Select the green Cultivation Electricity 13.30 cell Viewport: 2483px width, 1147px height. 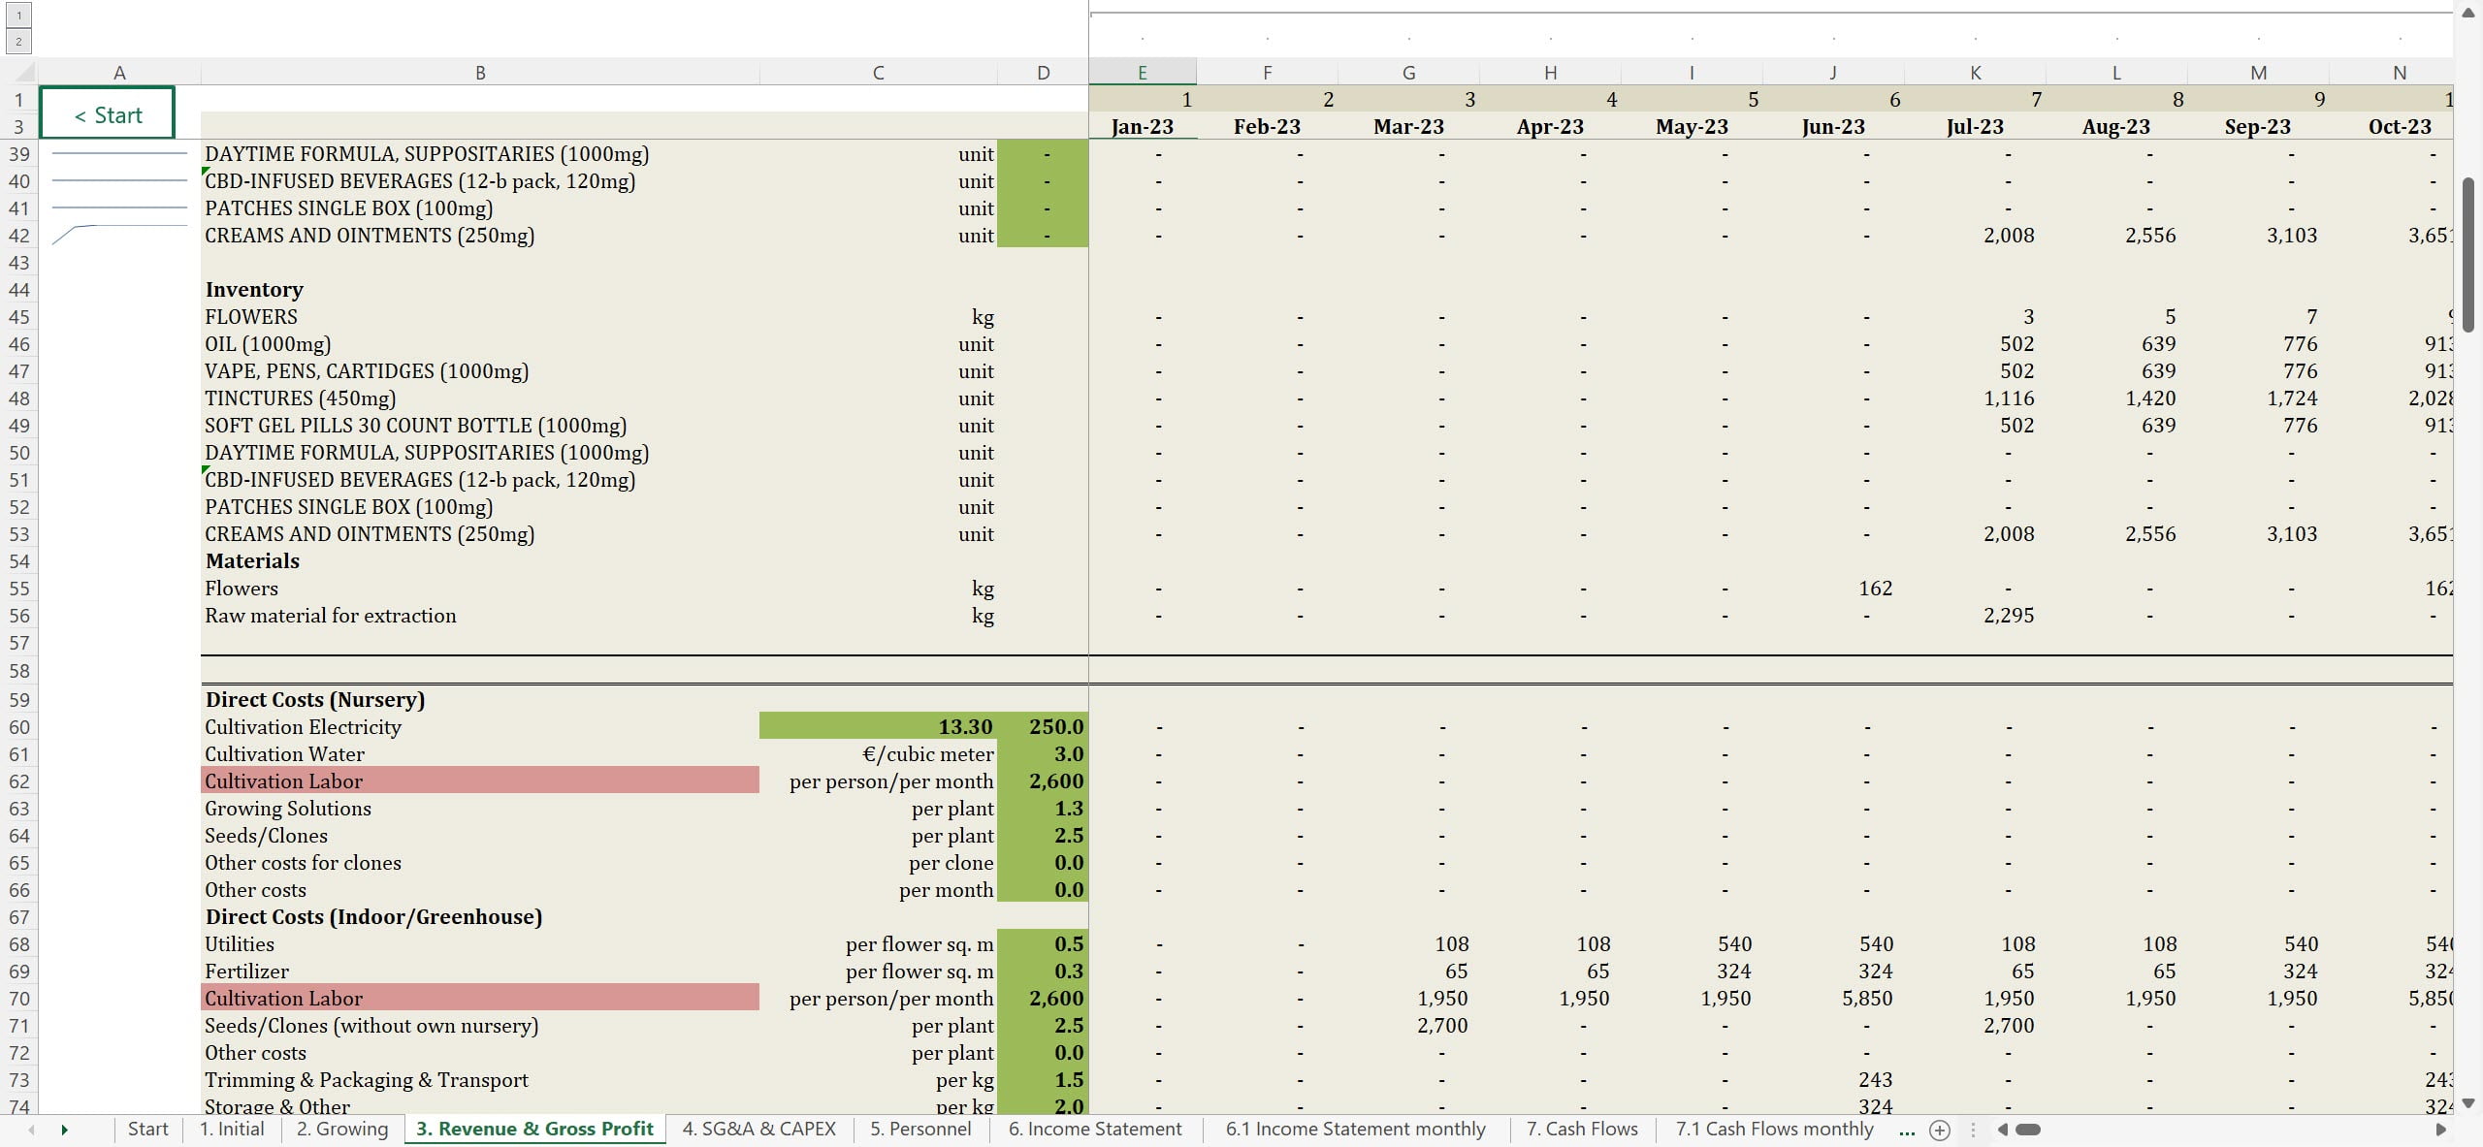point(877,726)
